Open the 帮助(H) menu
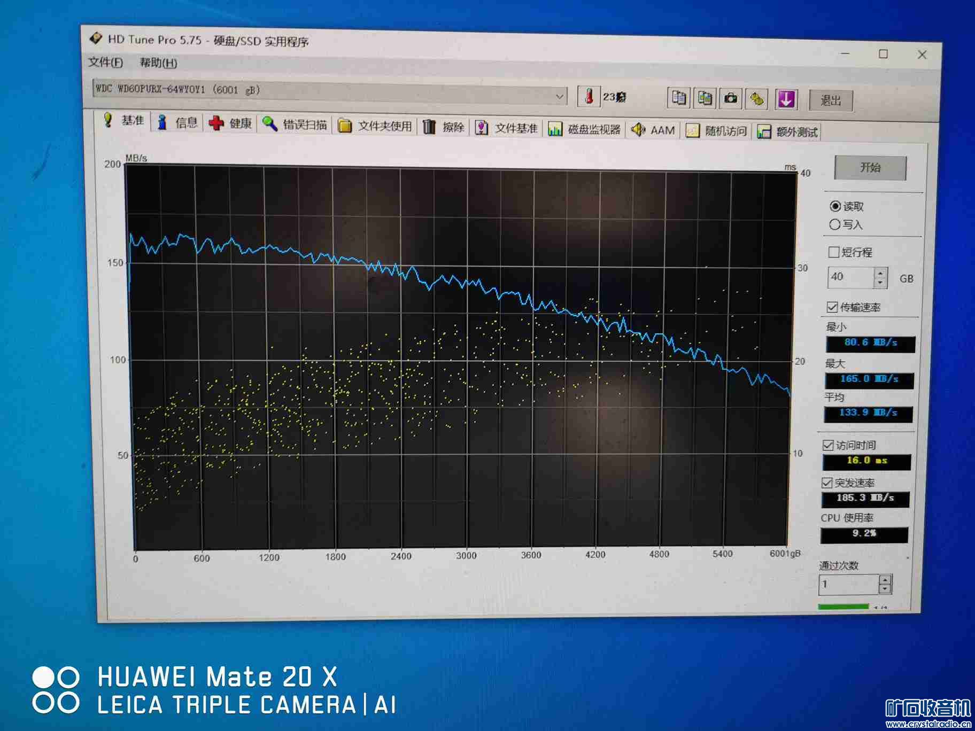975x731 pixels. [x=158, y=63]
